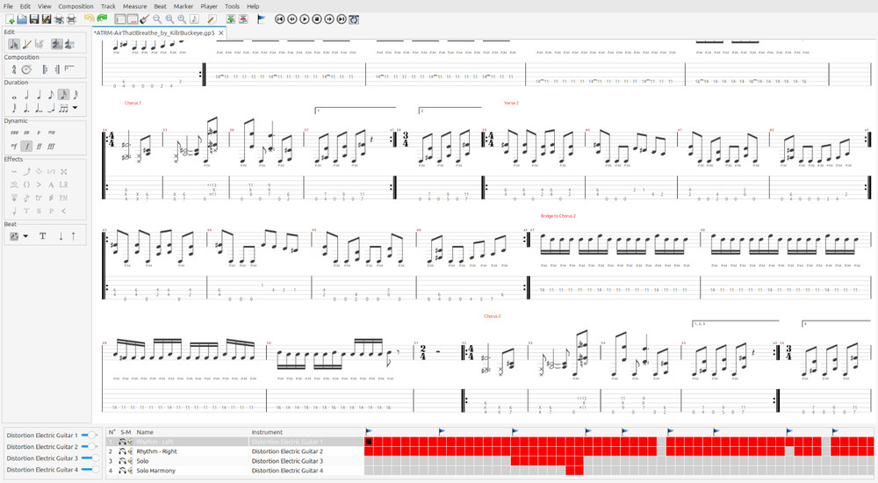Screen dimensions: 878x483
Task: Select the selection mode edit tool
Action: tap(14, 44)
